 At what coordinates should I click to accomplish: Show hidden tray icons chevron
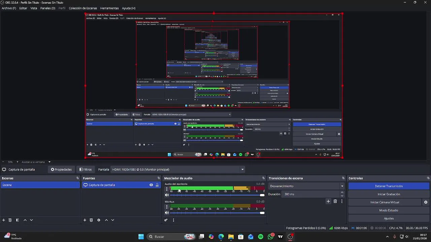coord(387,237)
